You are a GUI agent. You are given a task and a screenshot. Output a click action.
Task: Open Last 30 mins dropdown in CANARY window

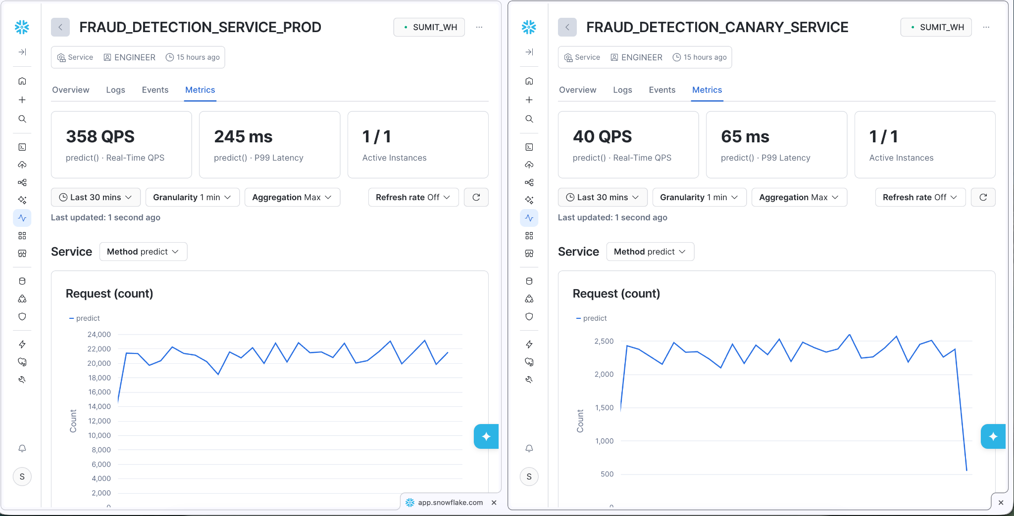[603, 197]
